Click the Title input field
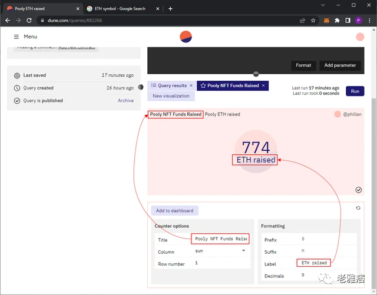 pyautogui.click(x=220, y=238)
